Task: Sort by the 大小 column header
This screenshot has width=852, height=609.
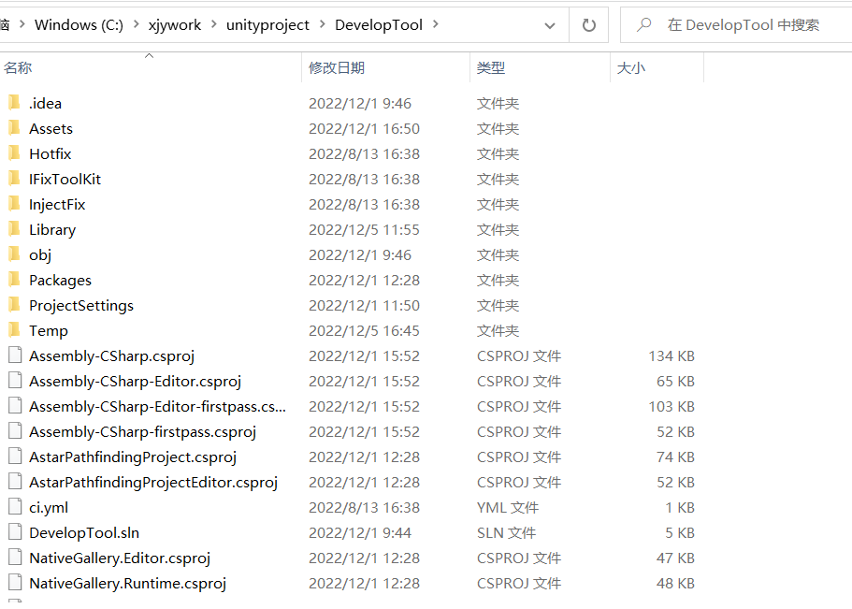Action: [630, 67]
